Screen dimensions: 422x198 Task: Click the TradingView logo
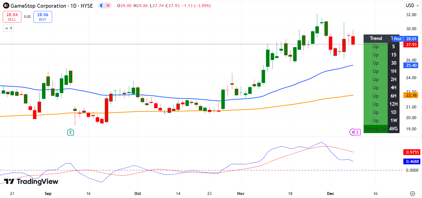pyautogui.click(x=31, y=182)
